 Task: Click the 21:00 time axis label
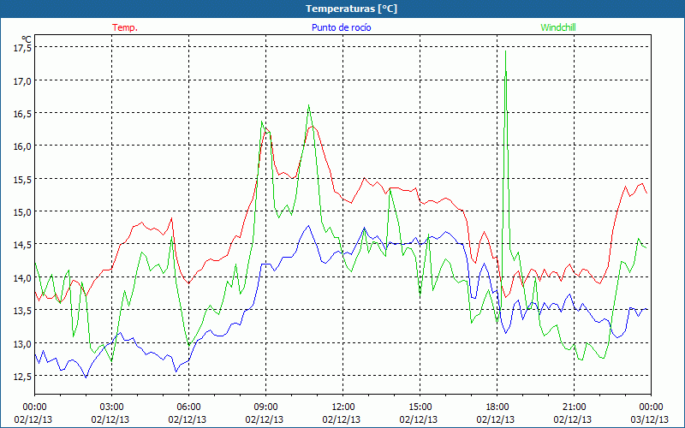(574, 407)
